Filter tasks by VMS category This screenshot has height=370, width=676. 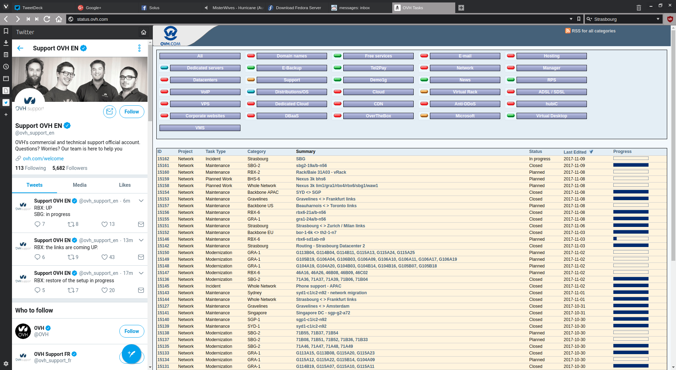tap(200, 128)
